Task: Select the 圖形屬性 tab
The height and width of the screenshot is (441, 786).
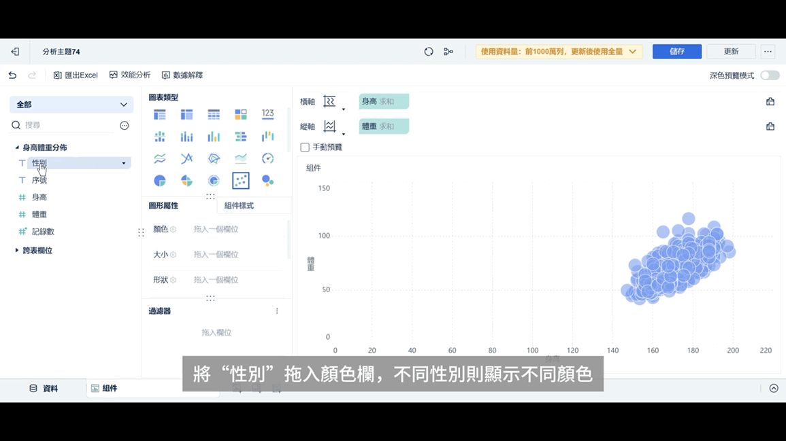Action: pos(163,206)
